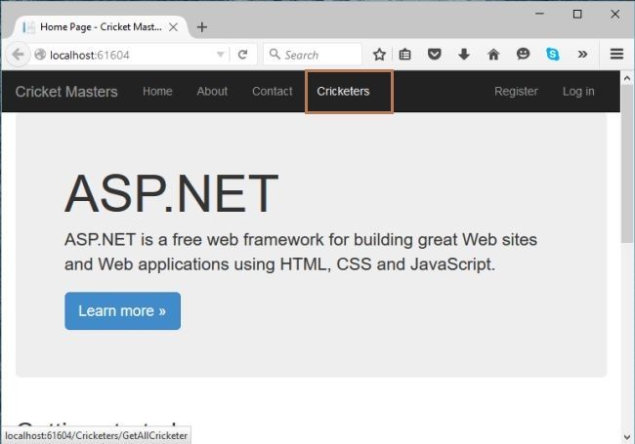
Task: Reload the page with the refresh icon
Action: coord(242,55)
